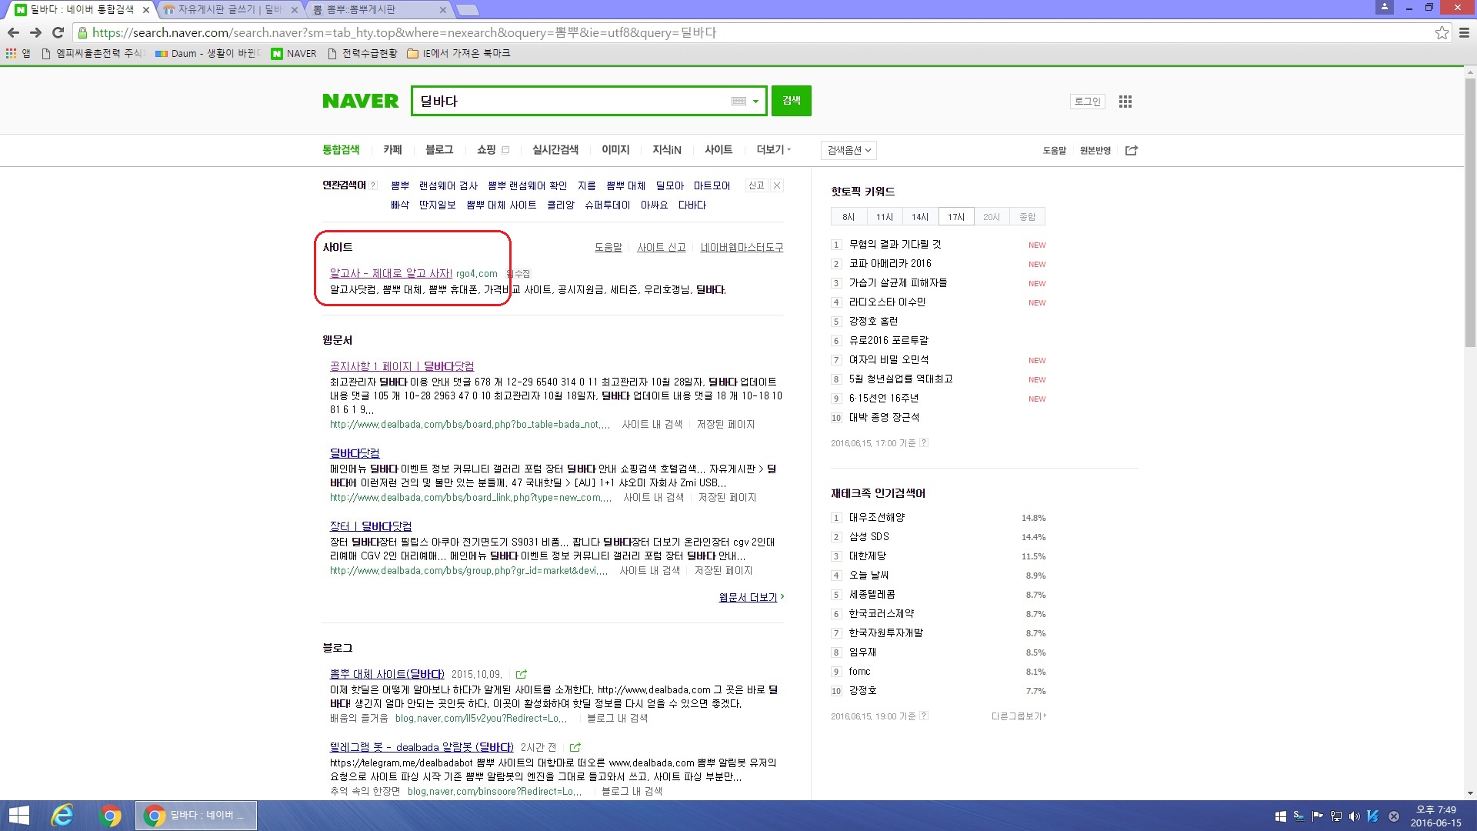The width and height of the screenshot is (1477, 831).
Task: Open the external link icon next to 2015.10.09.
Action: 521,674
